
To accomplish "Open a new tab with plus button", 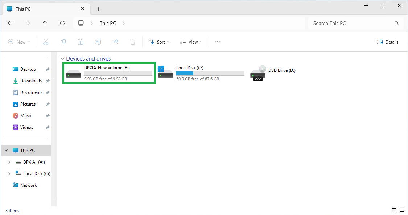I will pyautogui.click(x=98, y=9).
